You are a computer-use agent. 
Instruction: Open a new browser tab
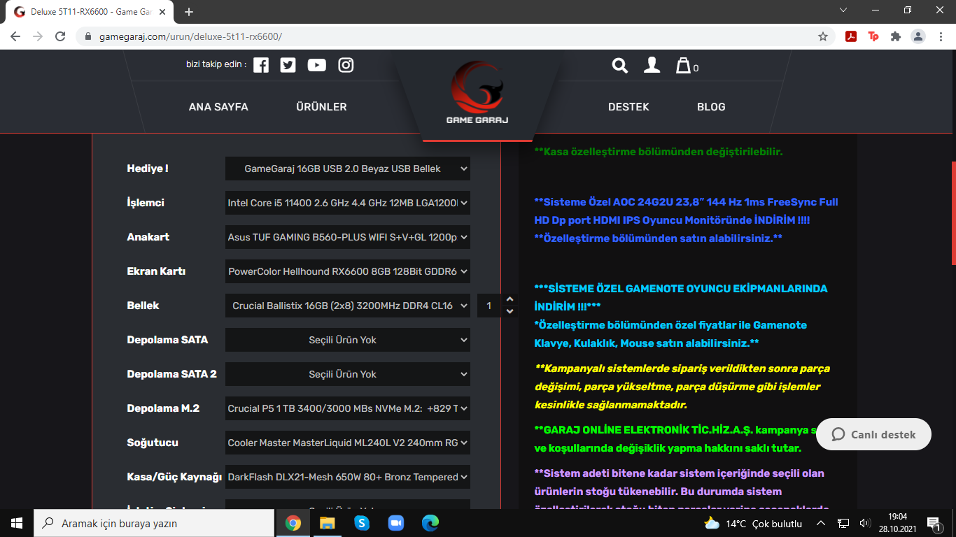189,12
